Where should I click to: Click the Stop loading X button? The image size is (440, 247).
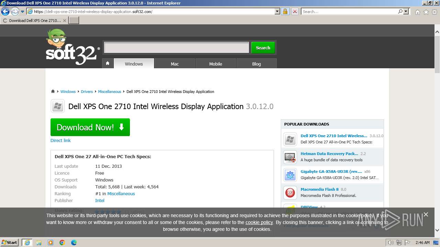click(x=295, y=11)
